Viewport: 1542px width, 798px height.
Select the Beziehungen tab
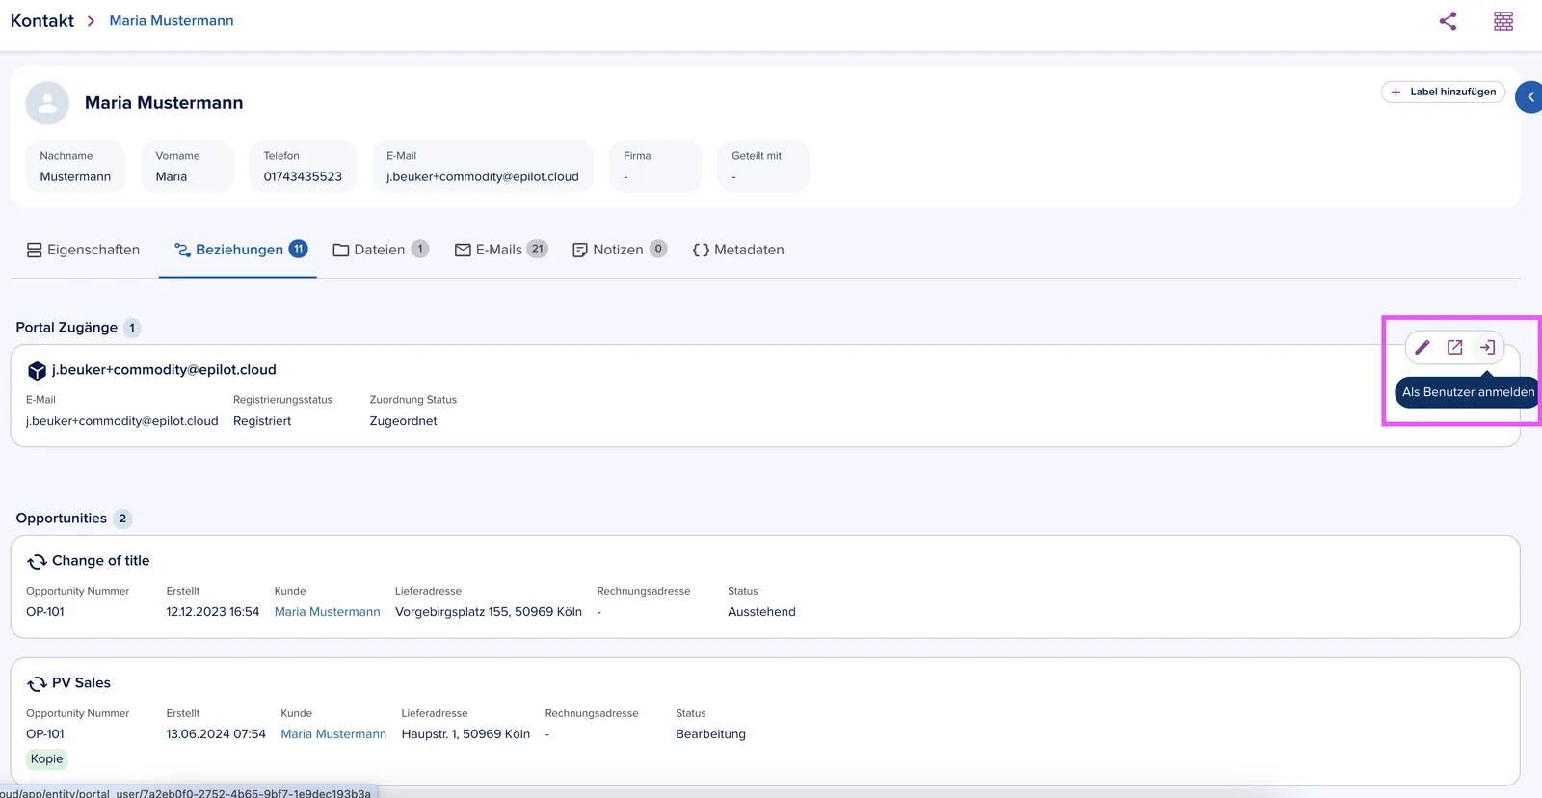[240, 250]
